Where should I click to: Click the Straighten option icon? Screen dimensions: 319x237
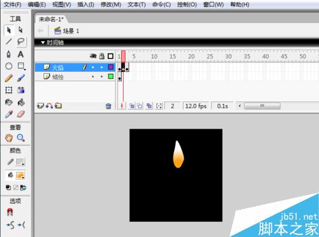pyautogui.click(x=21, y=225)
